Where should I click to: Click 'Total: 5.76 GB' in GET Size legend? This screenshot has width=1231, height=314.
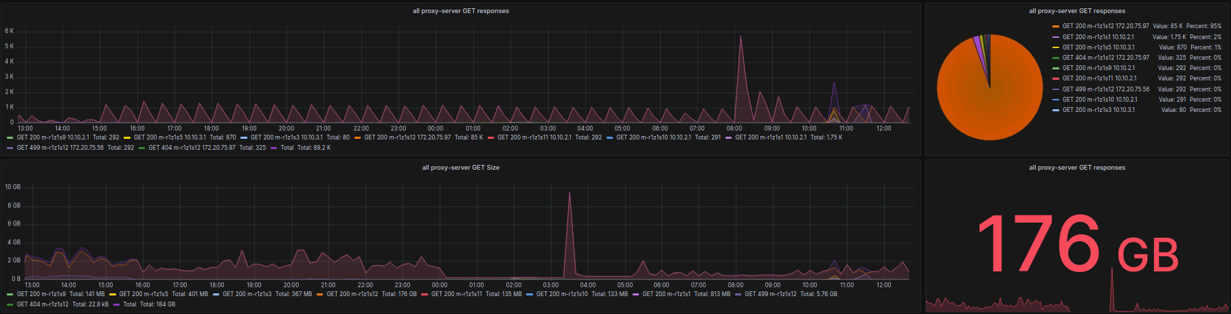(819, 294)
